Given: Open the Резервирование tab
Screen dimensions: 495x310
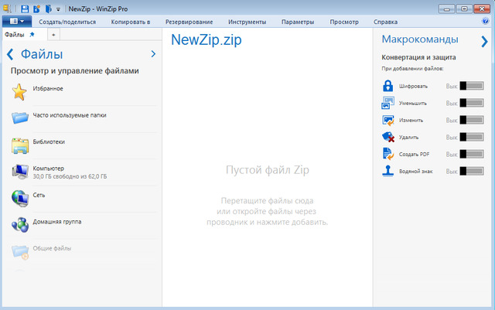Looking at the screenshot, I should coord(189,22).
